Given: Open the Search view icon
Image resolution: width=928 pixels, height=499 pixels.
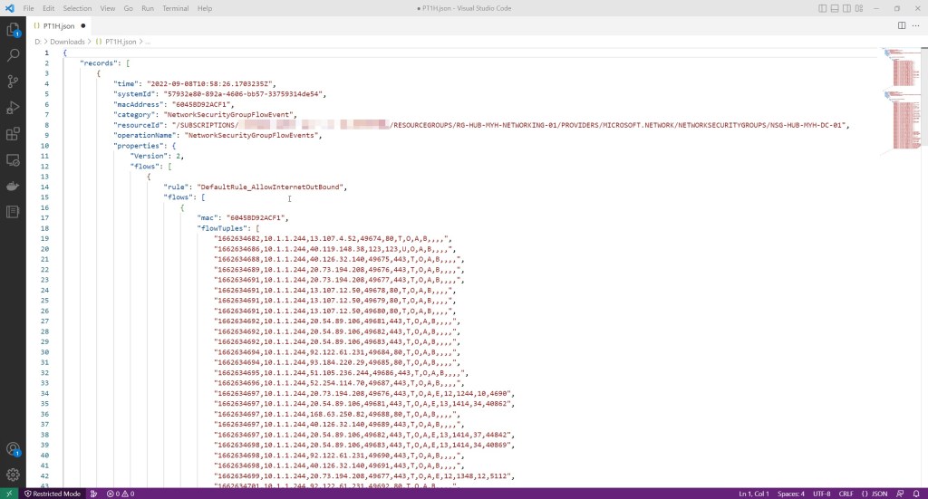Looking at the screenshot, I should point(13,55).
